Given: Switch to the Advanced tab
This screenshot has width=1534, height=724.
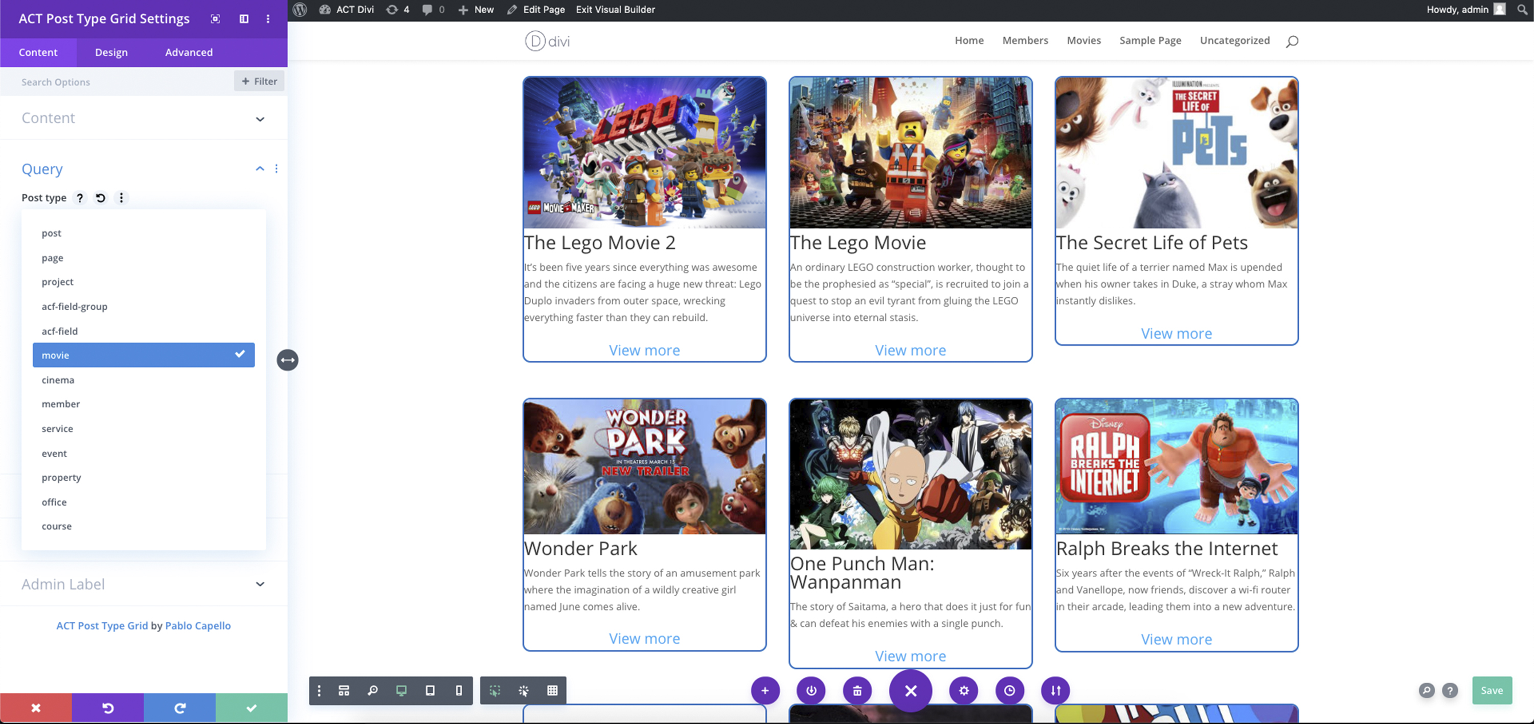Looking at the screenshot, I should coord(189,52).
